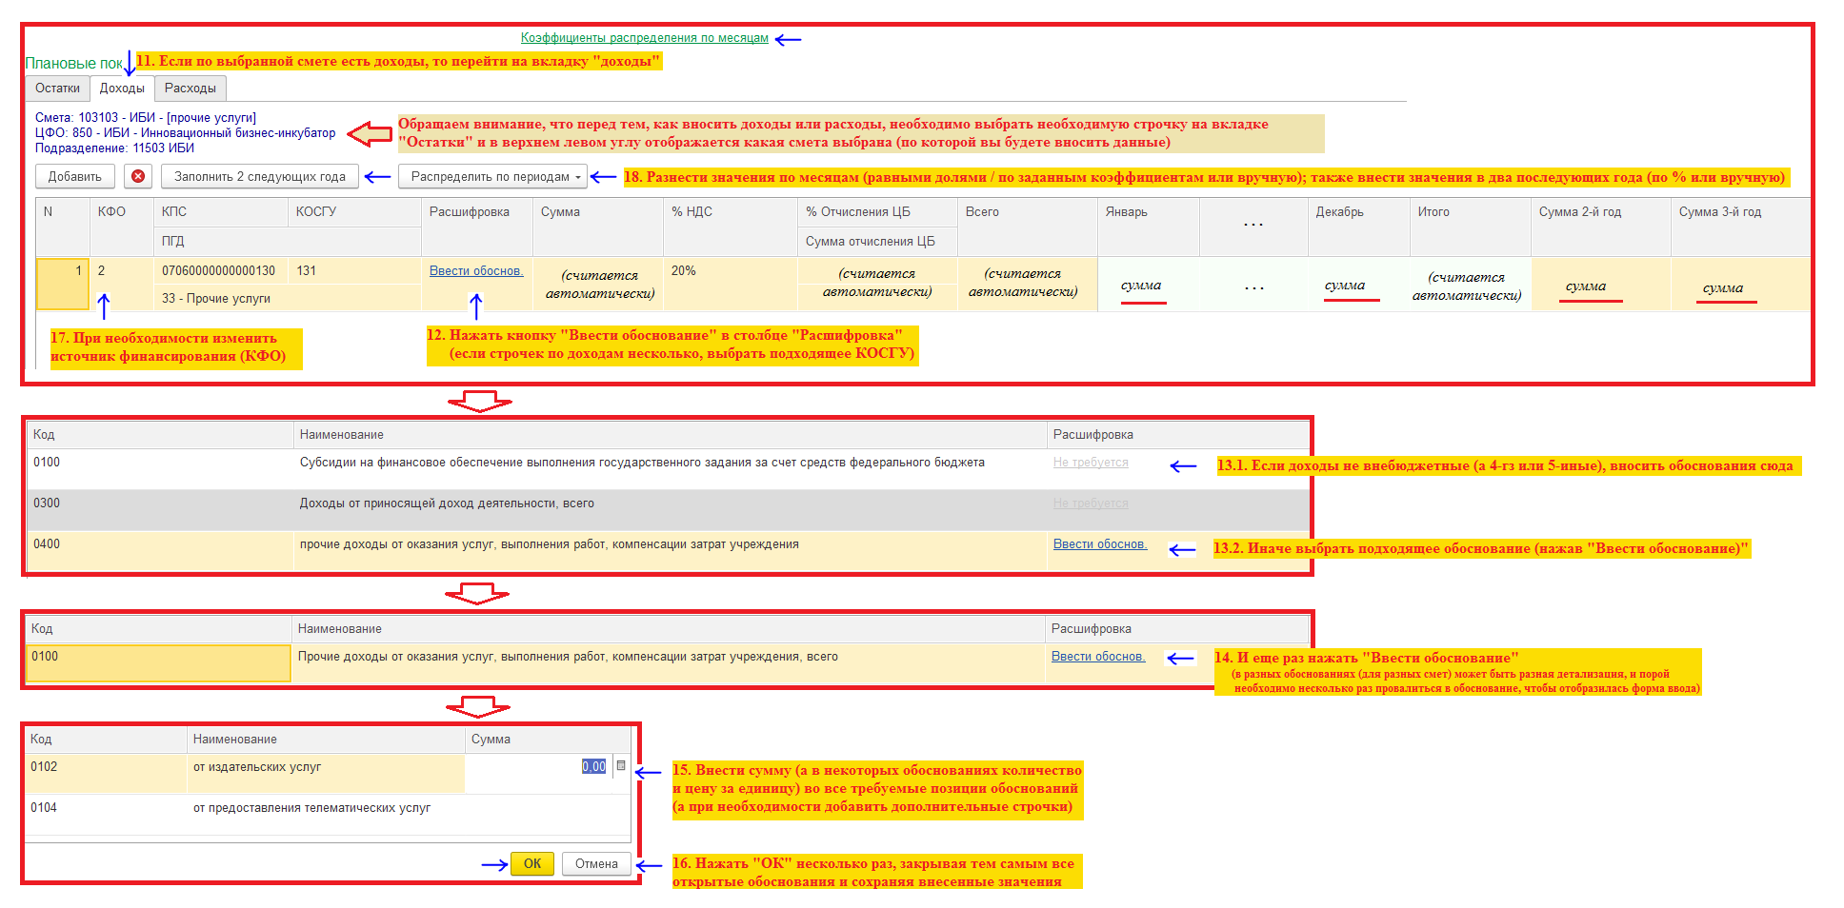Open the 'Доходы' tab
Image resolution: width=1844 pixels, height=908 pixels.
point(122,89)
